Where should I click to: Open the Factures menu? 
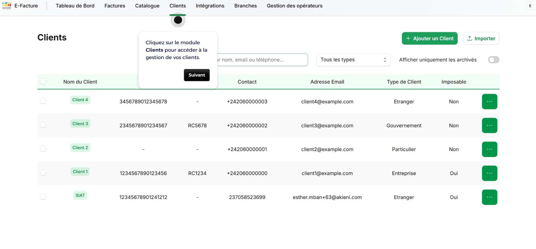coord(115,6)
